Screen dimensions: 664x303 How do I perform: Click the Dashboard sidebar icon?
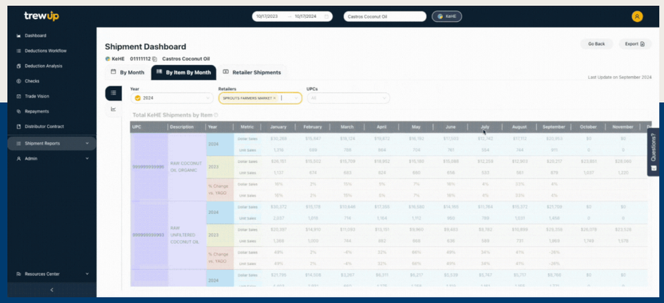pyautogui.click(x=18, y=36)
